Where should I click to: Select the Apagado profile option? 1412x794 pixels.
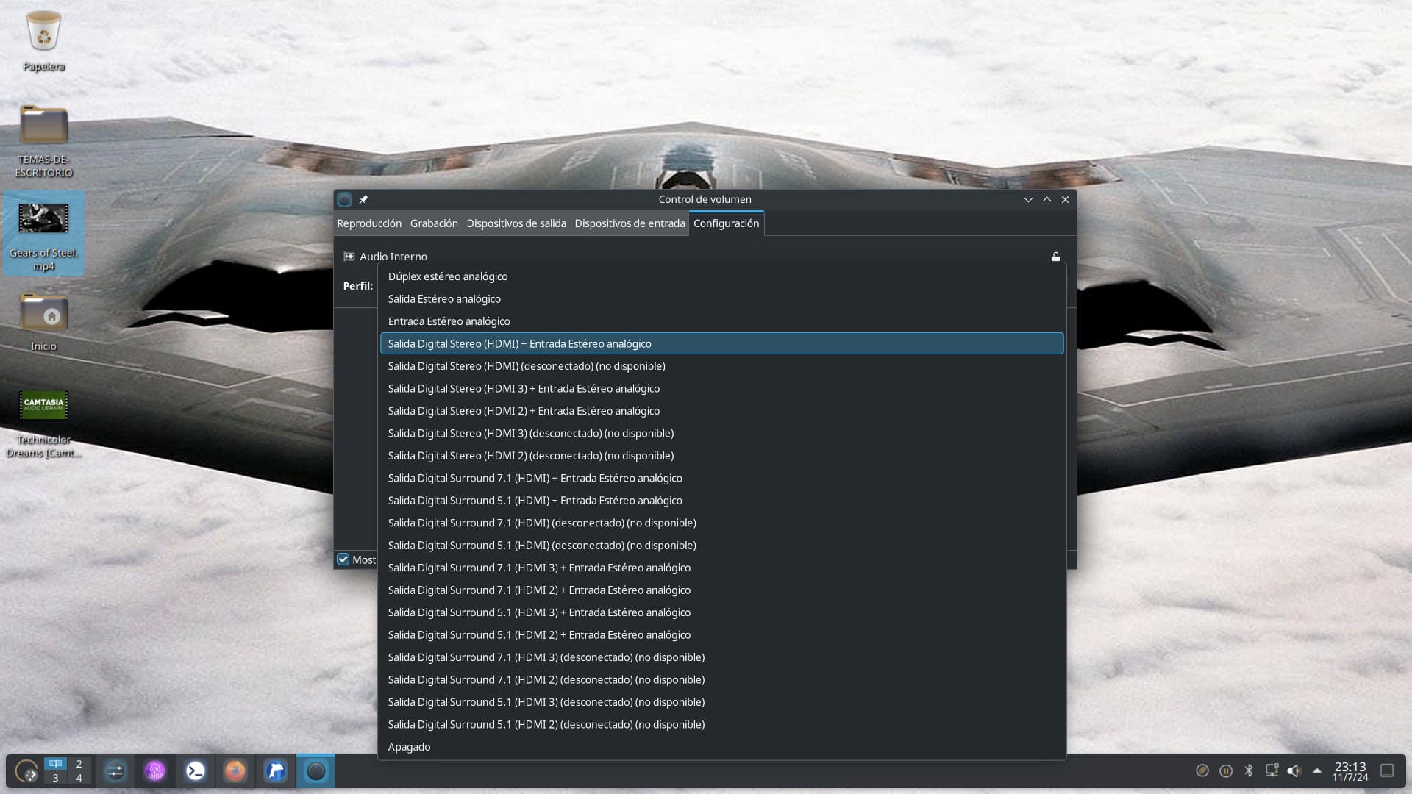[409, 747]
